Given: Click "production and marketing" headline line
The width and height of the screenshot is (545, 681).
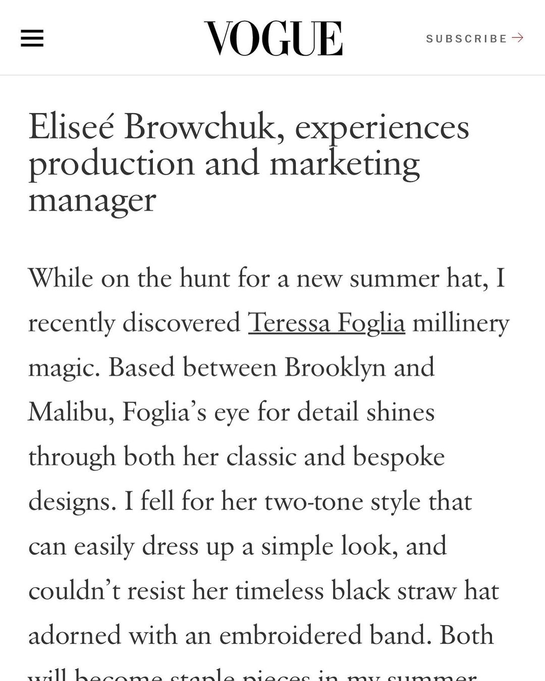Looking at the screenshot, I should pyautogui.click(x=224, y=163).
